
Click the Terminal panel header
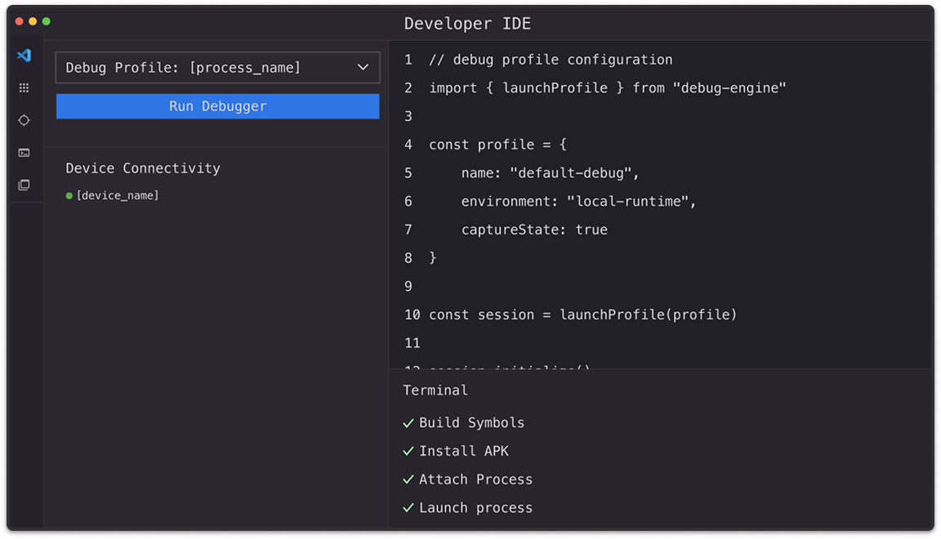tap(435, 390)
